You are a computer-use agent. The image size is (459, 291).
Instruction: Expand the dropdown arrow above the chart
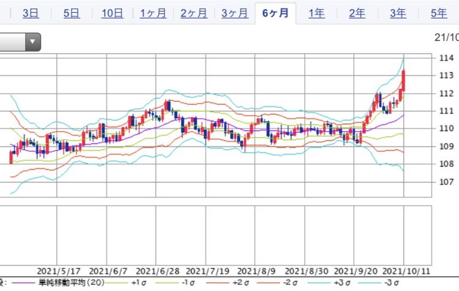(x=32, y=42)
